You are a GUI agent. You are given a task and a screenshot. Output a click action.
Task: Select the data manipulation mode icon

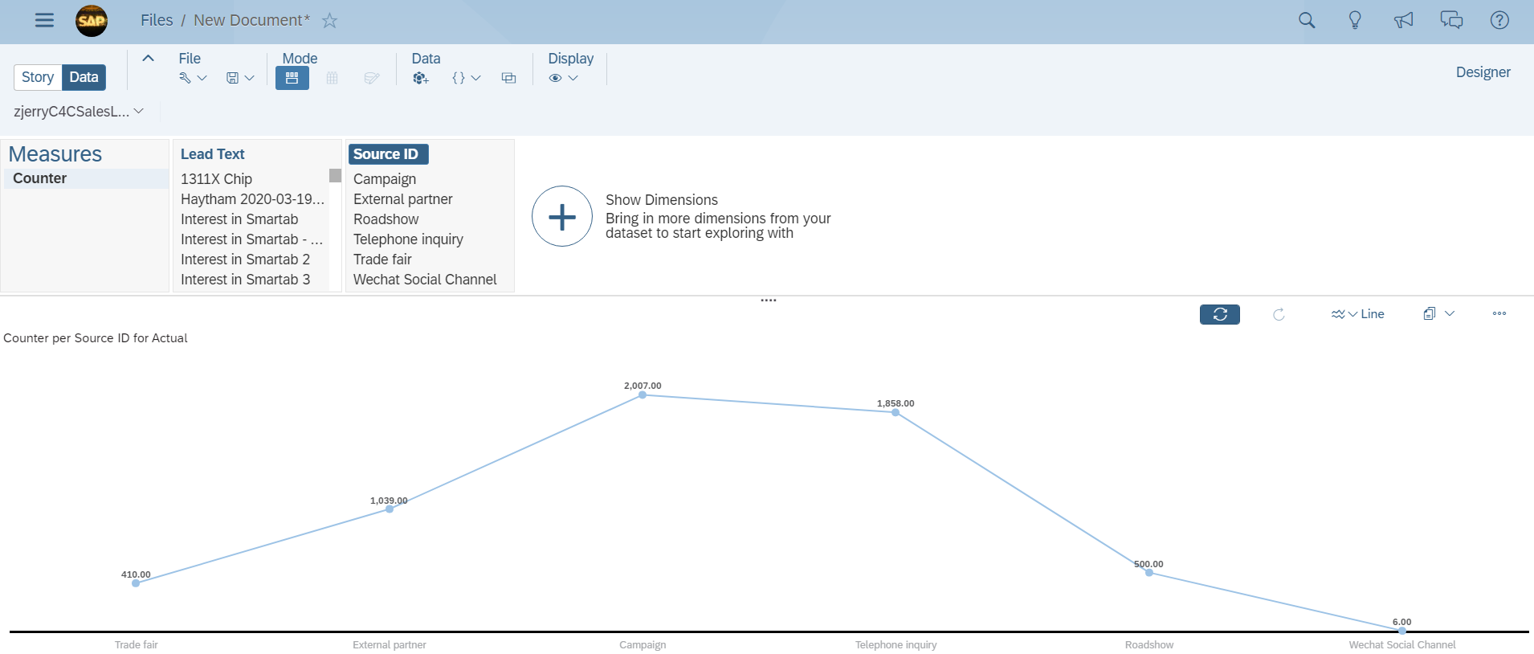[x=371, y=78]
